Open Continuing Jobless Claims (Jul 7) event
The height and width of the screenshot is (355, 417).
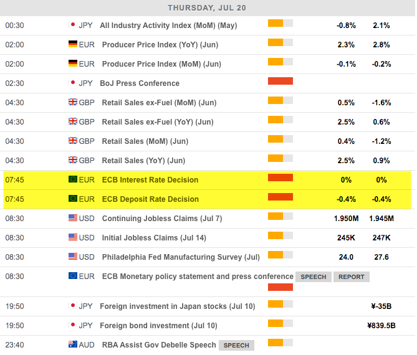tap(162, 219)
